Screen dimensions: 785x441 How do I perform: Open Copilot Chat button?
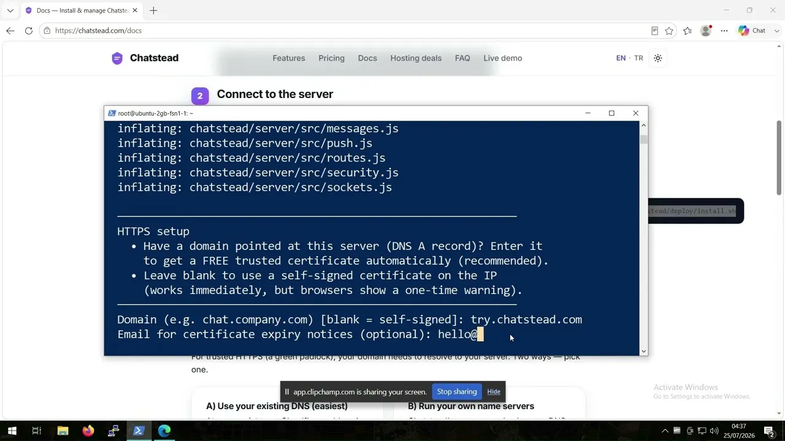pos(752,31)
